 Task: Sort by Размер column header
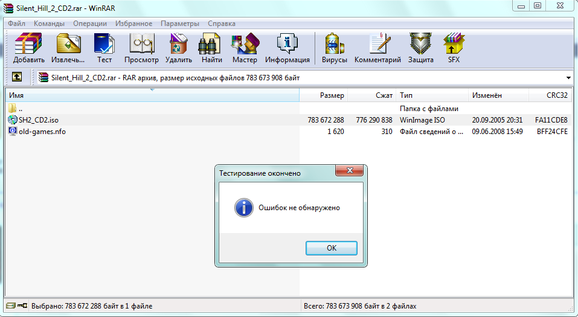click(x=323, y=95)
